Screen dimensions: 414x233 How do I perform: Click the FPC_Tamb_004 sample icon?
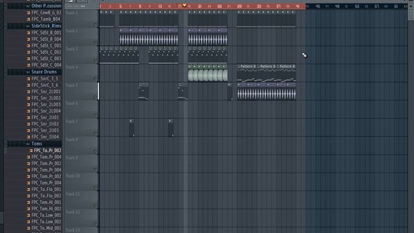(x=28, y=19)
